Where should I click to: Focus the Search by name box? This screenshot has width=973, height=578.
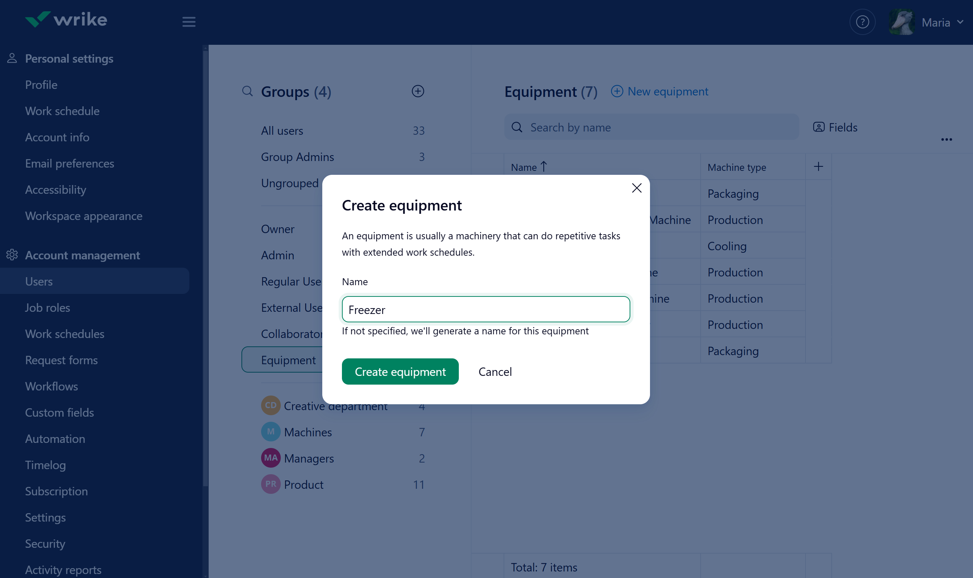coord(651,127)
